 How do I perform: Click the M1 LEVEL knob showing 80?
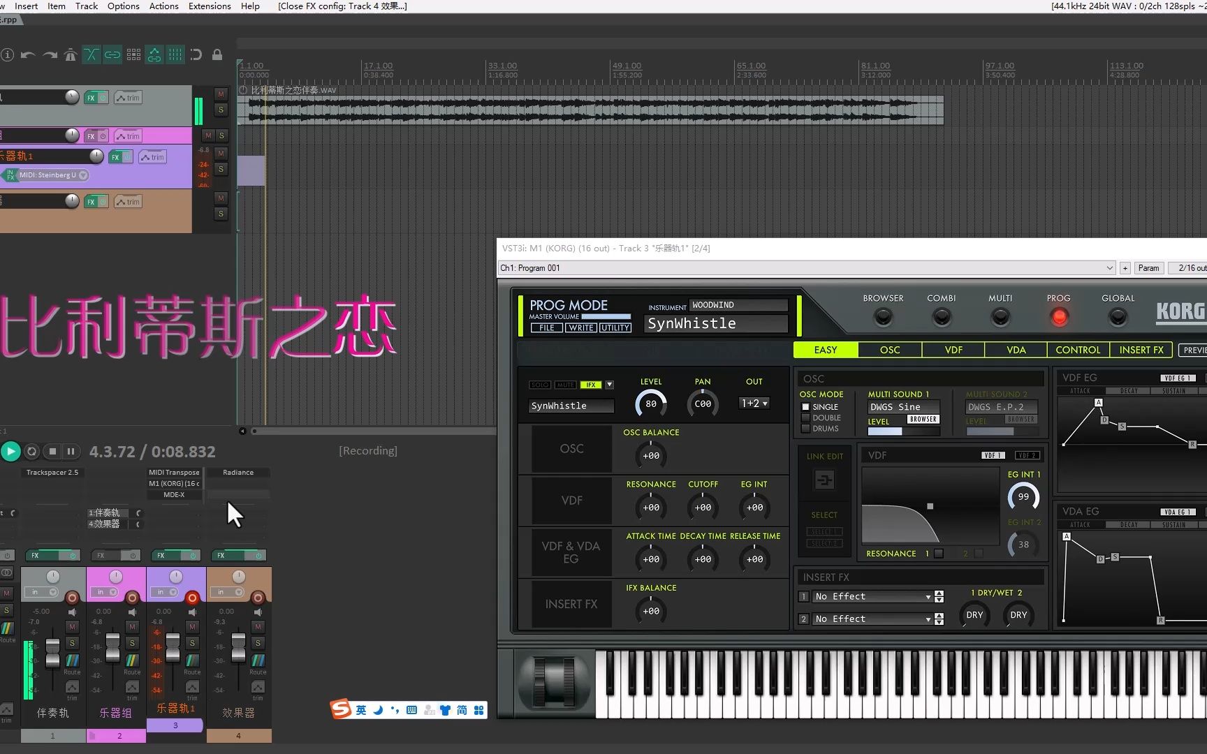pyautogui.click(x=651, y=404)
